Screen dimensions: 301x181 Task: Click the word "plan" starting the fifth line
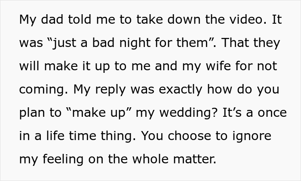(33, 113)
